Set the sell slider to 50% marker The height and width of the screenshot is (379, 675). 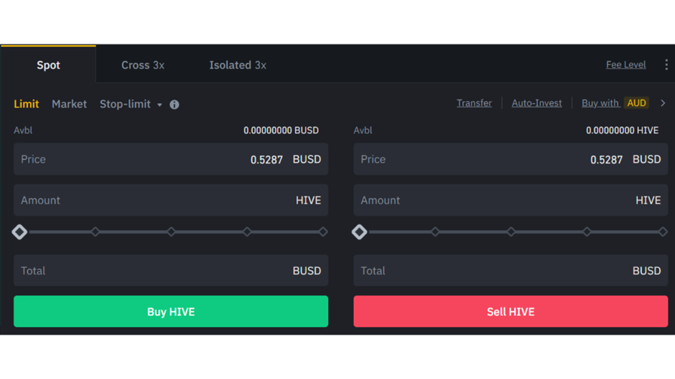pyautogui.click(x=511, y=232)
